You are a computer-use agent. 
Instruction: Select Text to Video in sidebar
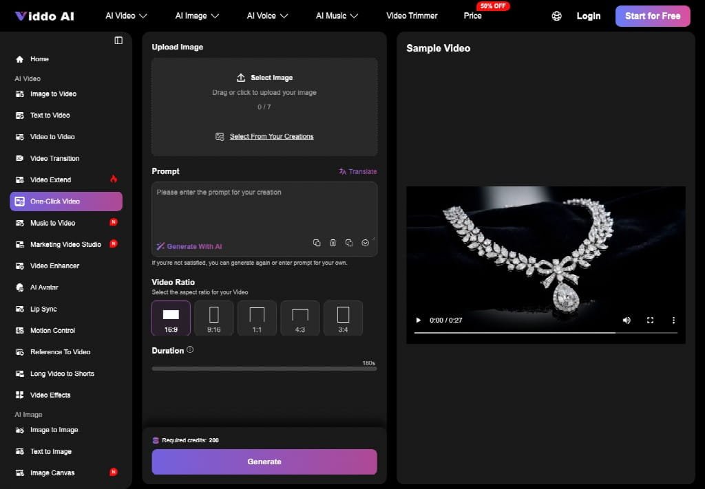(66, 116)
